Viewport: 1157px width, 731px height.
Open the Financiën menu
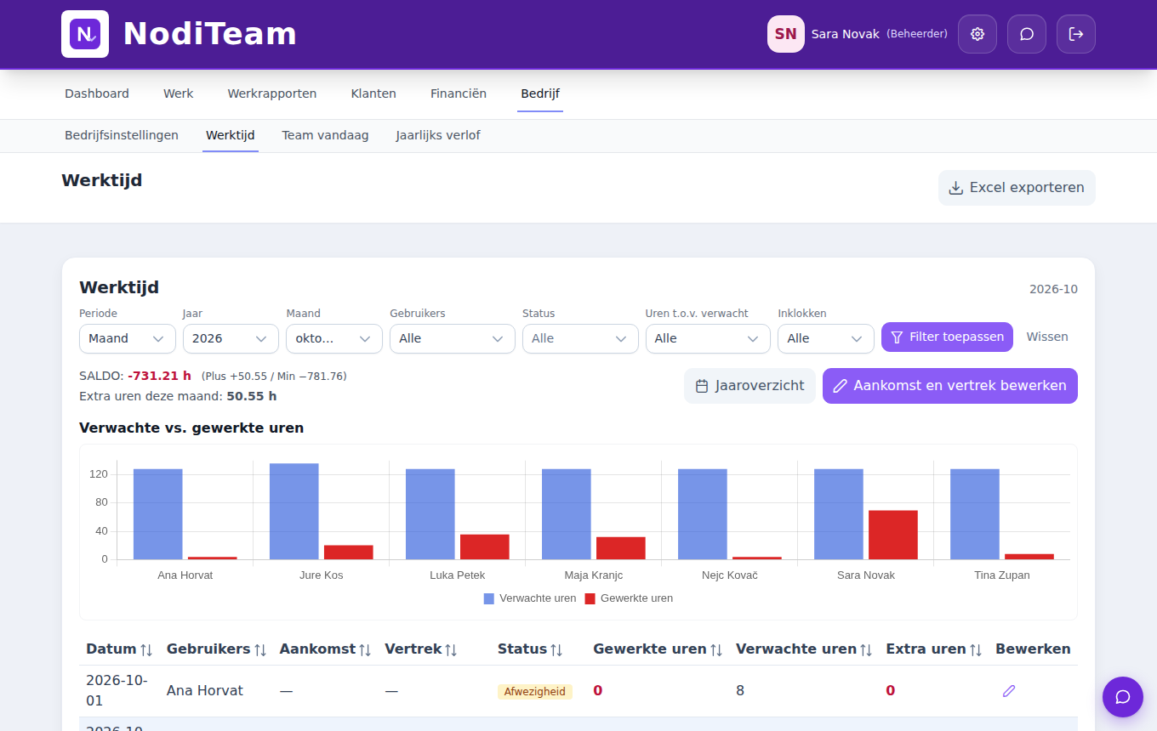(459, 93)
